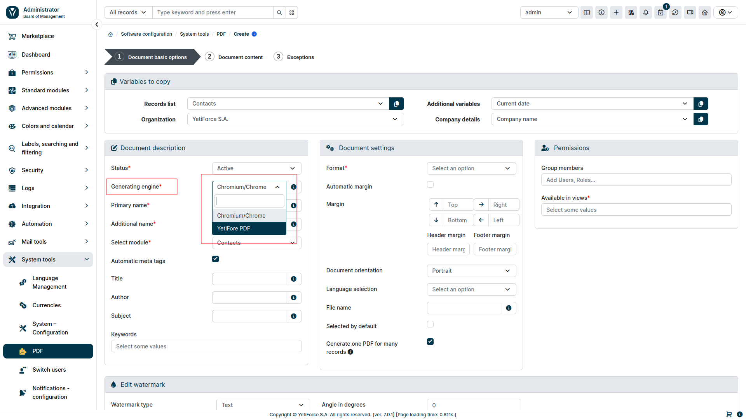Open the Language selection dropdown
Viewport: 746px width, 419px height.
pos(471,289)
